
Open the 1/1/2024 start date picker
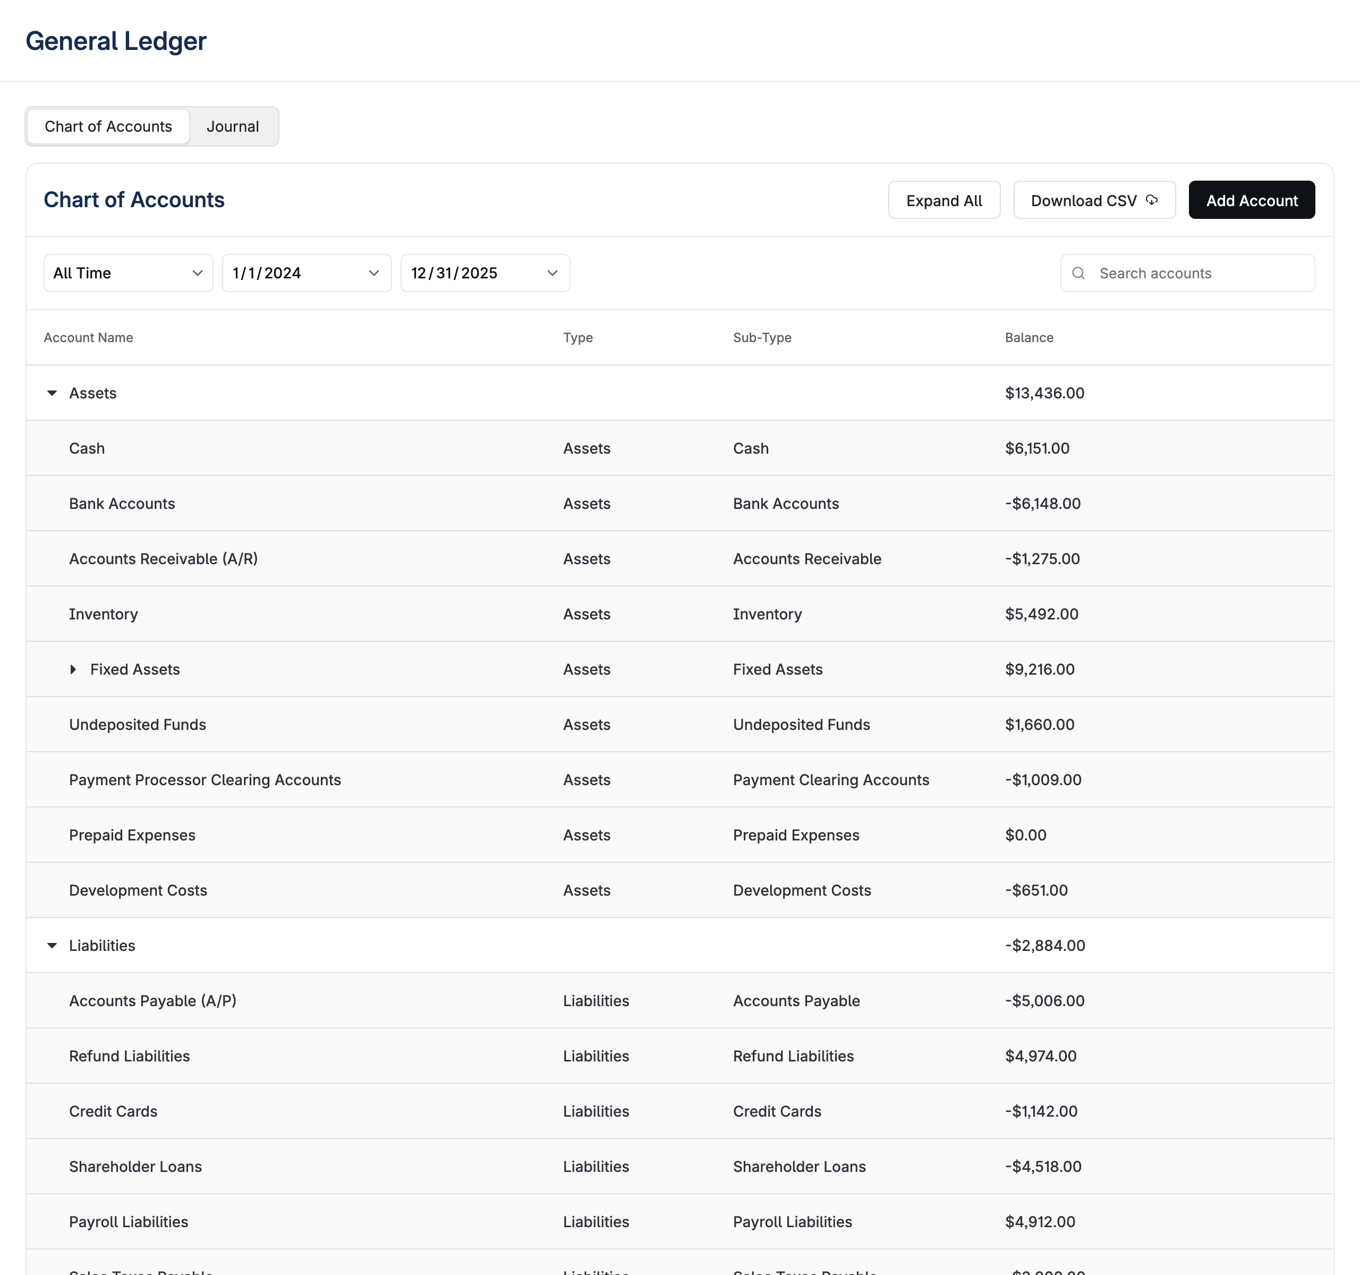point(307,273)
